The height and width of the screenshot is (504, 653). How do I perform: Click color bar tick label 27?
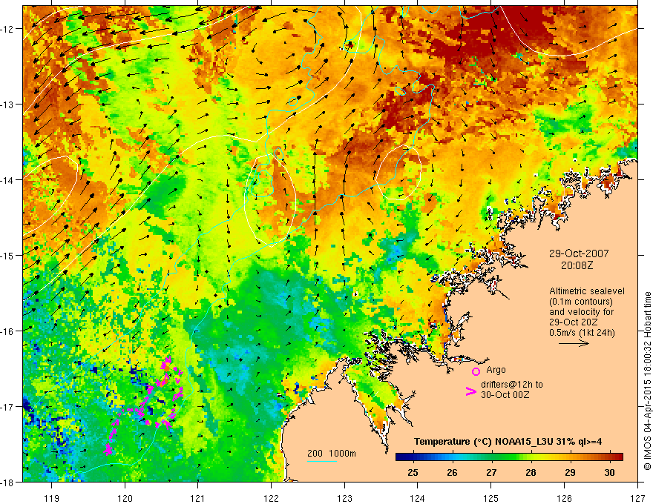[491, 472]
